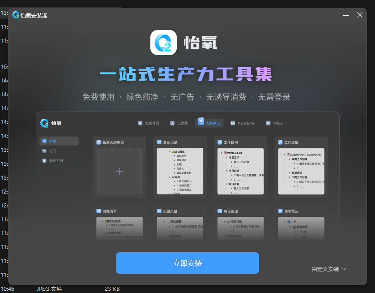This screenshot has height=293, width=375.
Task: Open the 项目管理 template thumbnail
Action: (241, 228)
